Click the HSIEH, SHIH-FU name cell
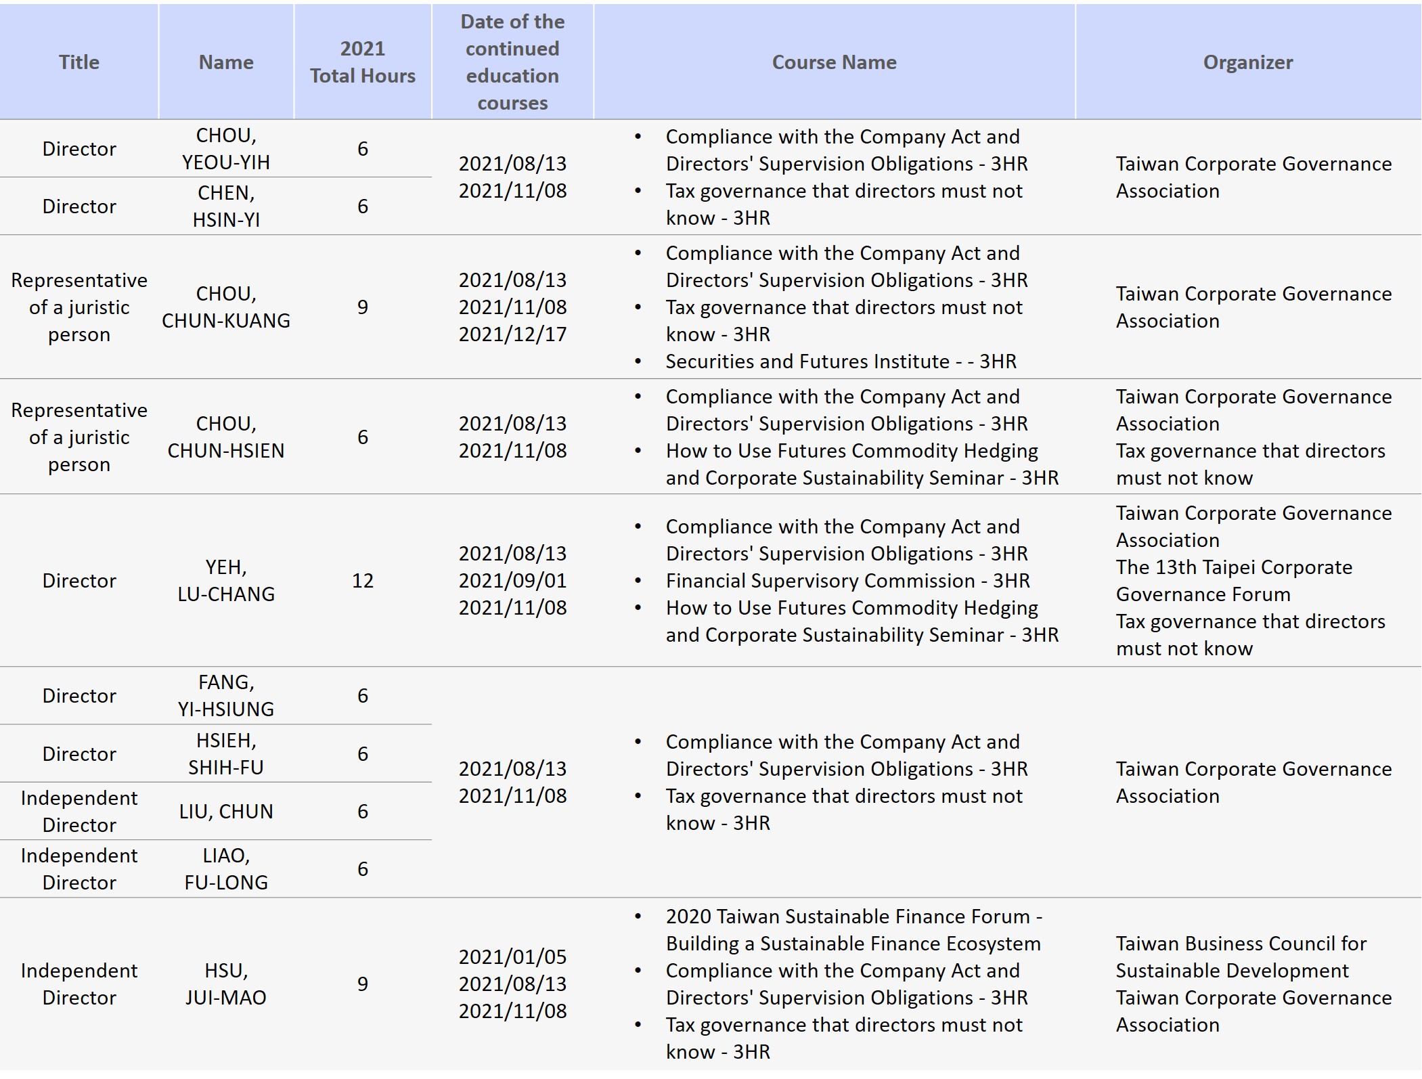The width and height of the screenshot is (1422, 1079). pos(226,754)
